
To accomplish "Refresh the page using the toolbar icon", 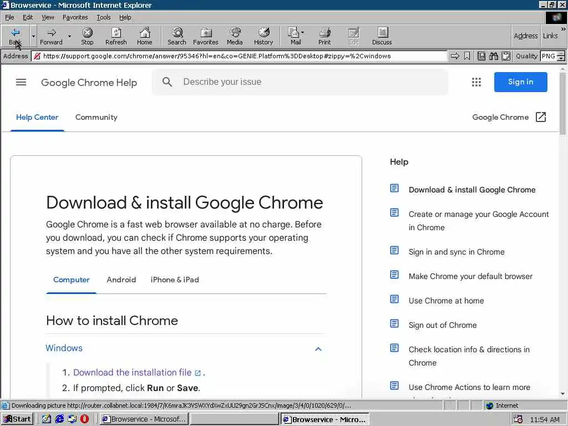I will pyautogui.click(x=116, y=36).
